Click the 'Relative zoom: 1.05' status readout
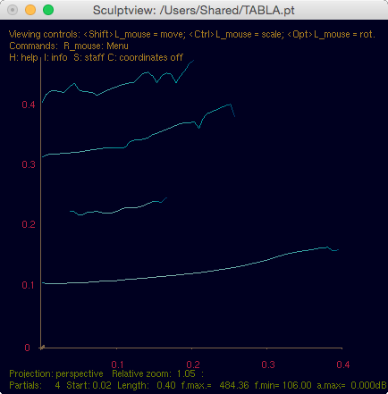The height and width of the screenshot is (394, 388). click(x=154, y=373)
